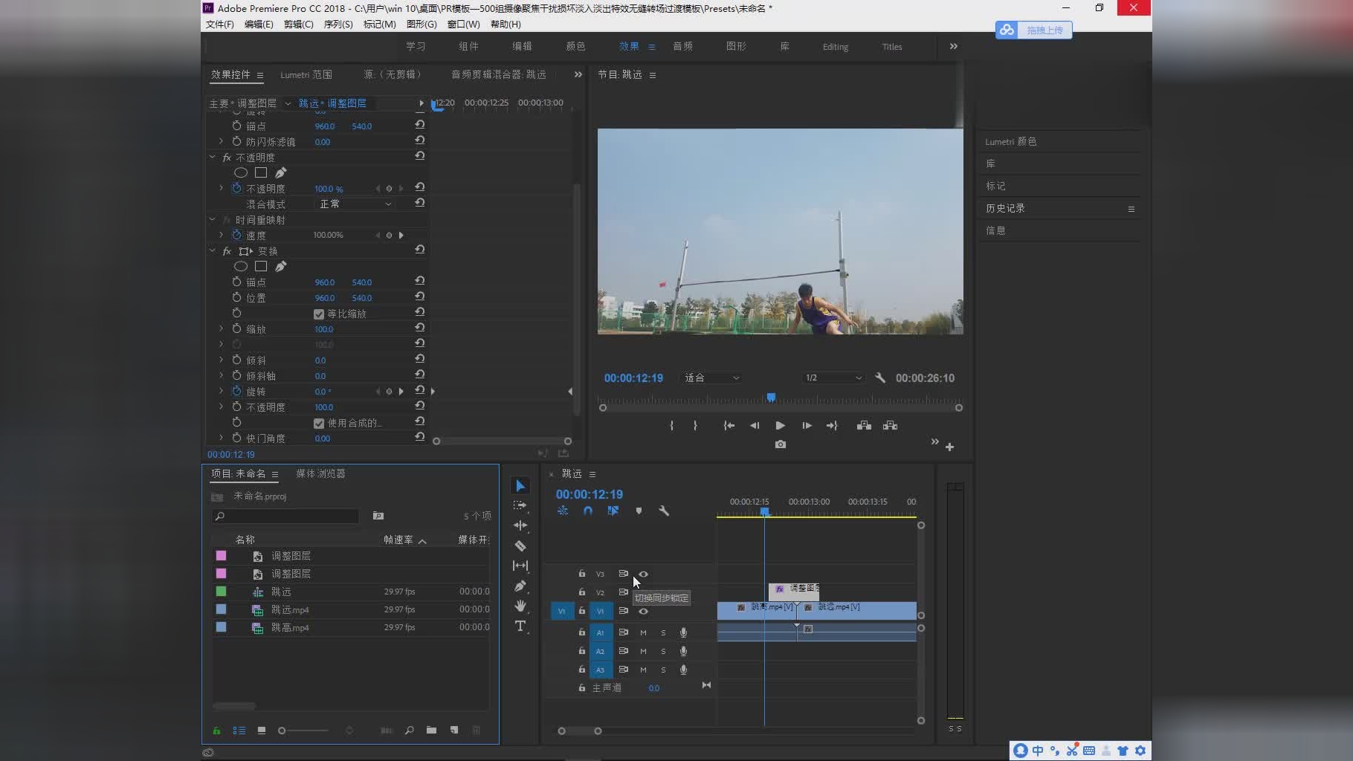This screenshot has width=1353, height=761.
Task: Open the 混合模式 dropdown
Action: pyautogui.click(x=355, y=204)
